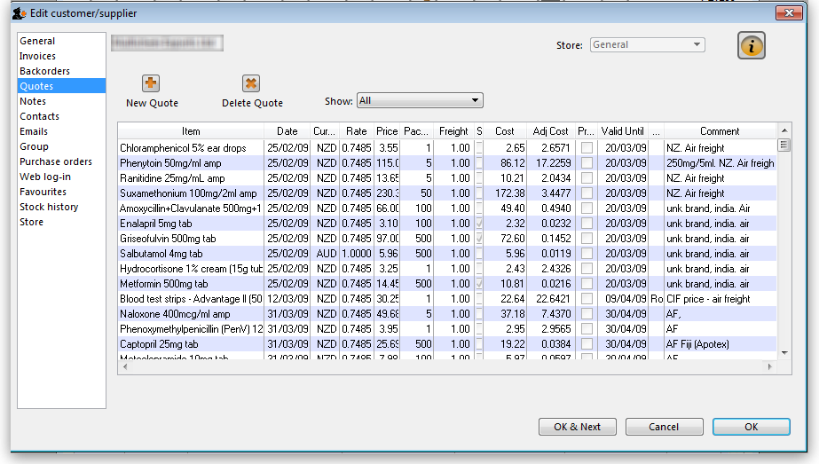Click the Delete Quote icon
This screenshot has width=819, height=464.
tap(251, 83)
